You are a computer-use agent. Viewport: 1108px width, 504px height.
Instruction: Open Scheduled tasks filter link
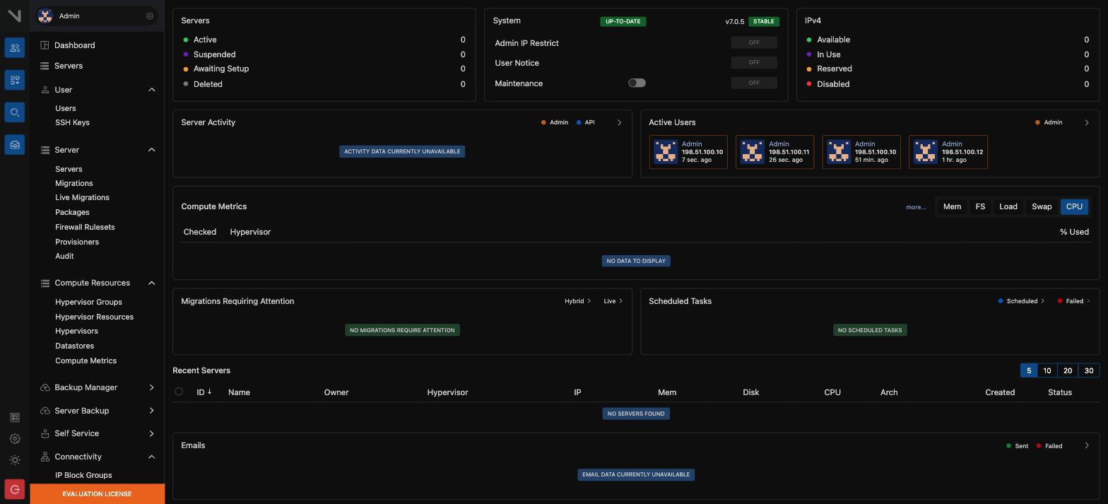[1021, 301]
